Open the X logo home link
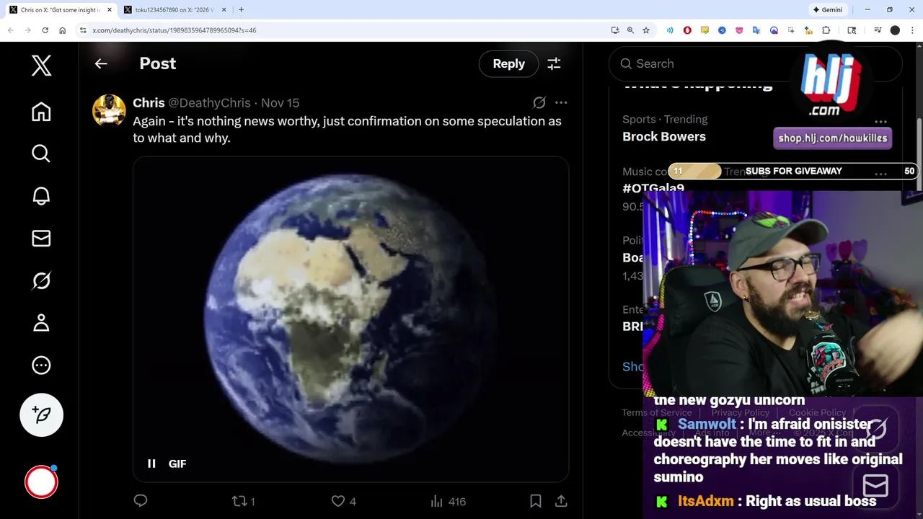The width and height of the screenshot is (923, 519). 41,65
